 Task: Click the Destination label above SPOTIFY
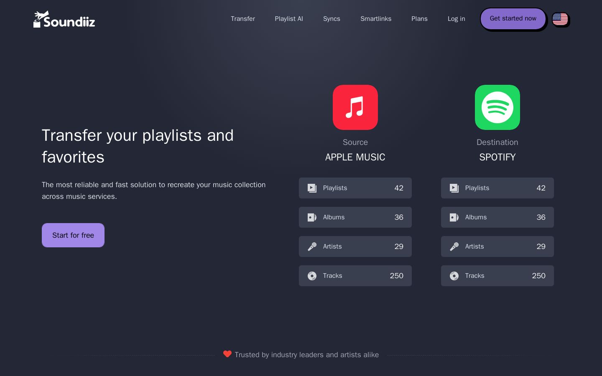tap(497, 142)
